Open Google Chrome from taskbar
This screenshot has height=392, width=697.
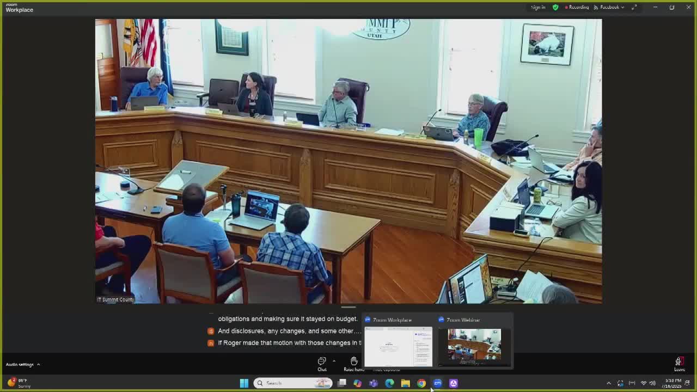pos(421,383)
